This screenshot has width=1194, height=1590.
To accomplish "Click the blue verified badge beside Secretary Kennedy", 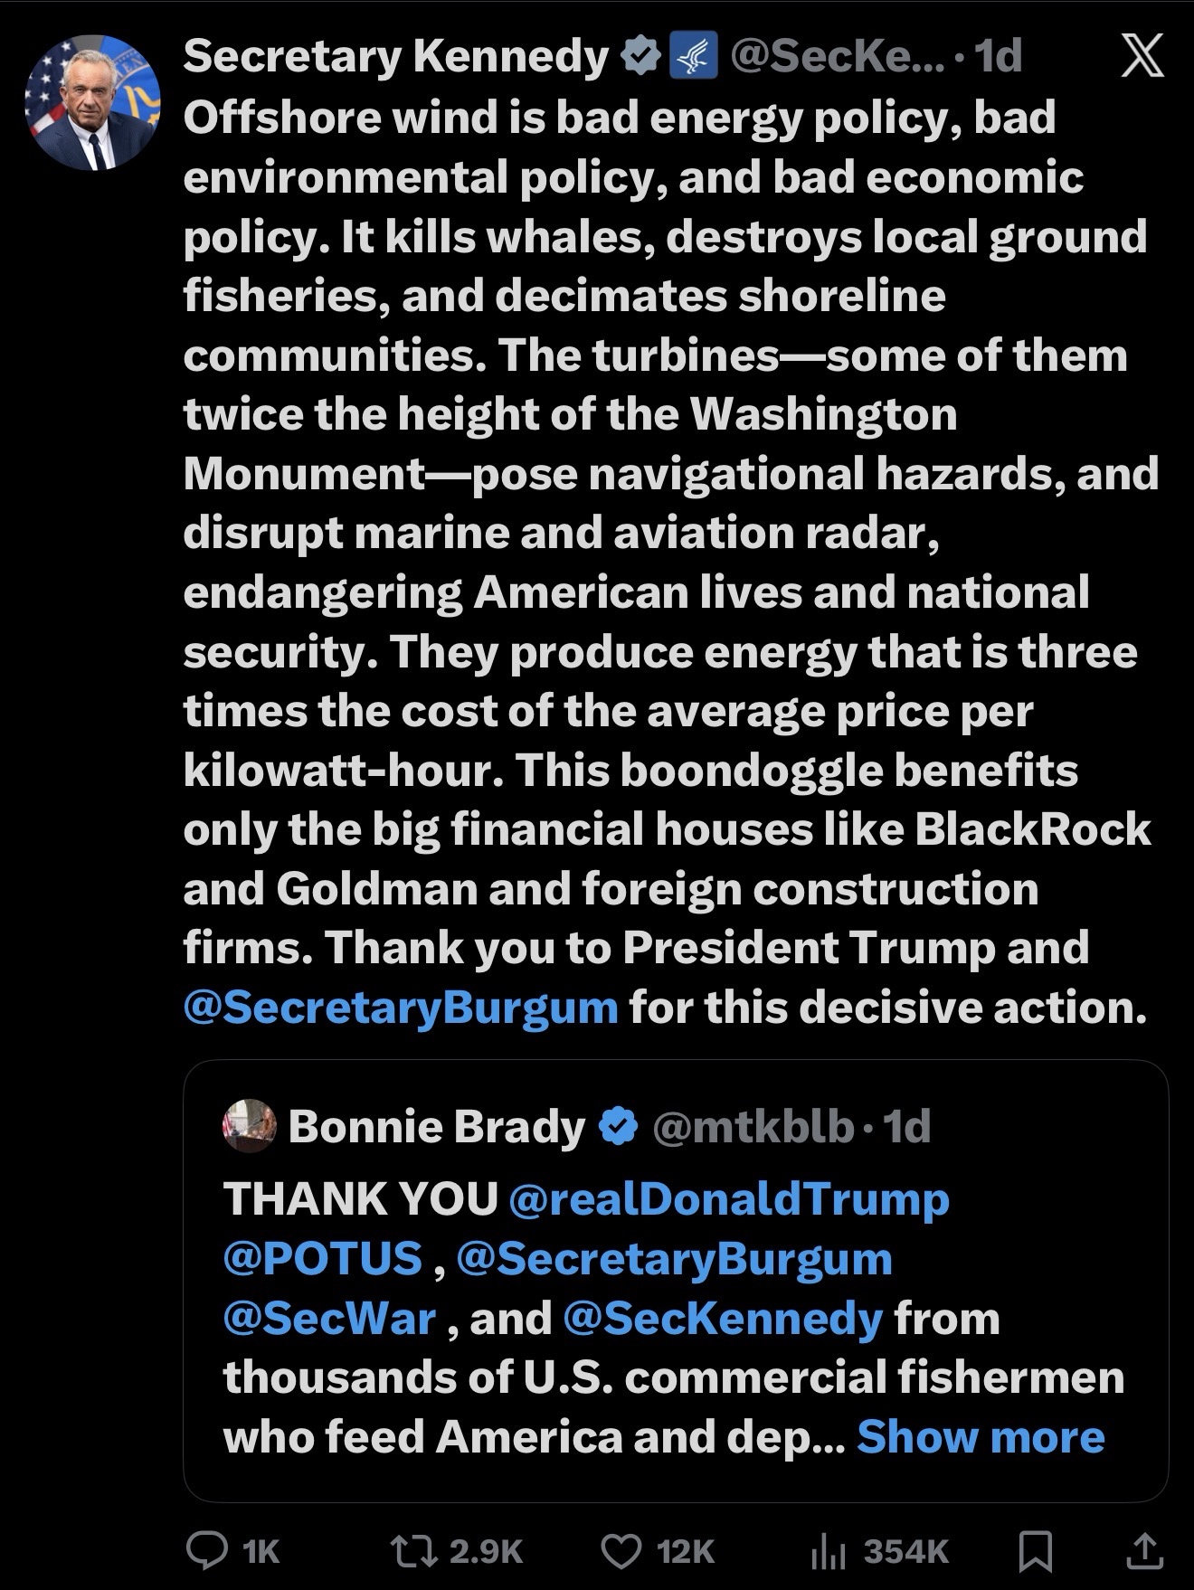I will point(640,57).
